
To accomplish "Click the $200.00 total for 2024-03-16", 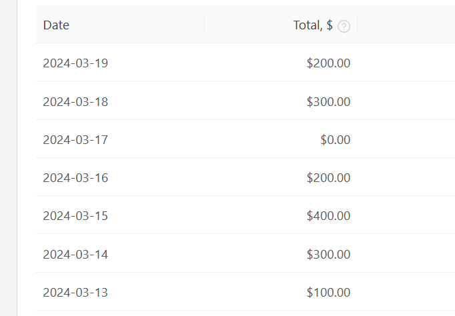I will pyautogui.click(x=328, y=177).
